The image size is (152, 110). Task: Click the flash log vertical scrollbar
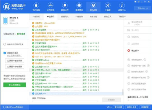[x=123, y=92]
